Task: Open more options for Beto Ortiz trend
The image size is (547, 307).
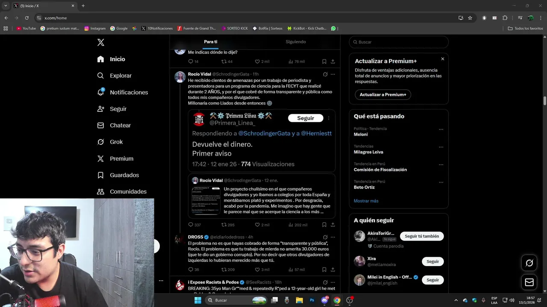Action: pos(441,182)
